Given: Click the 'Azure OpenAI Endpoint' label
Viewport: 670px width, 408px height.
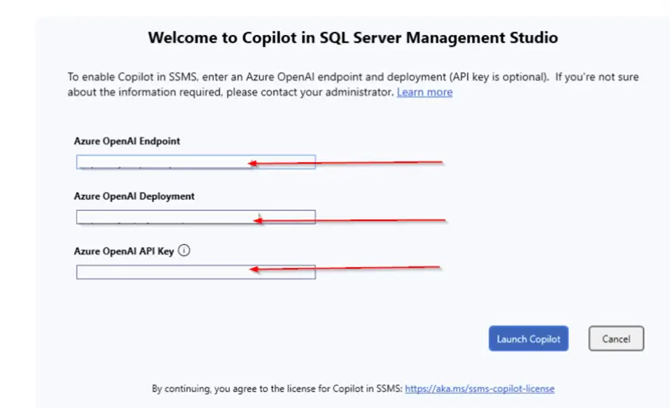Looking at the screenshot, I should (127, 141).
